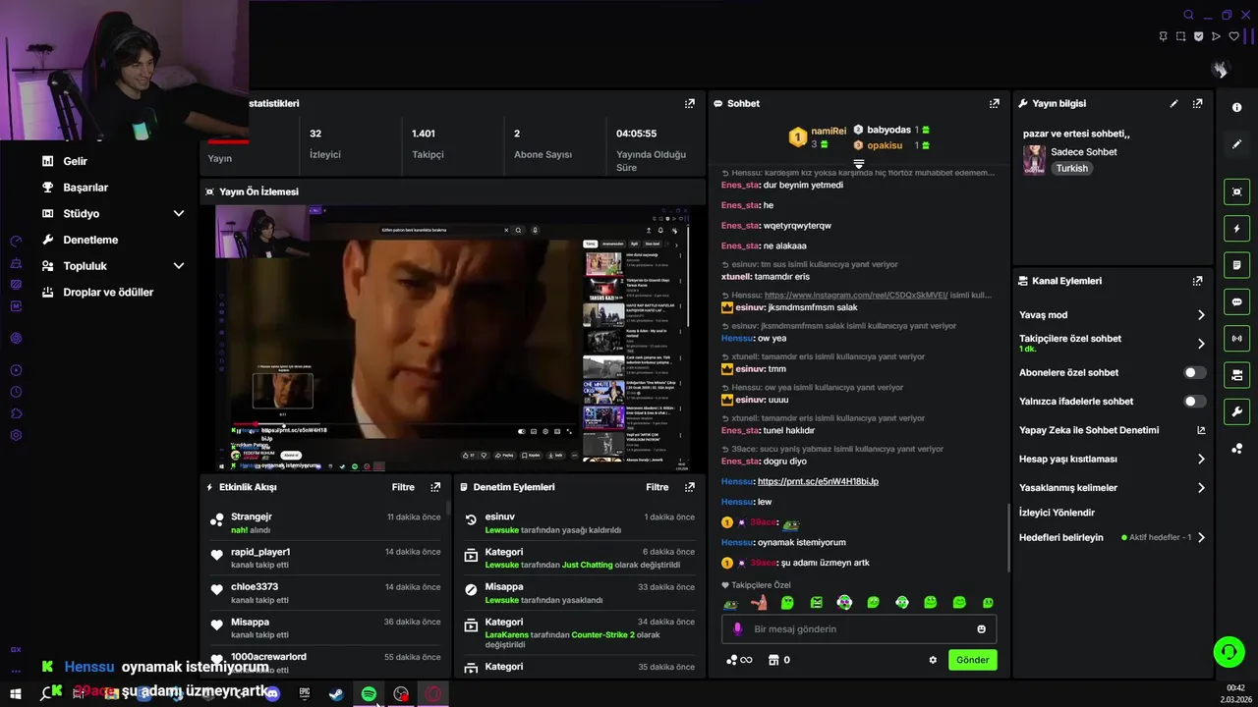The height and width of the screenshot is (707, 1258).
Task: Open Epic Games from the taskbar
Action: (x=305, y=694)
